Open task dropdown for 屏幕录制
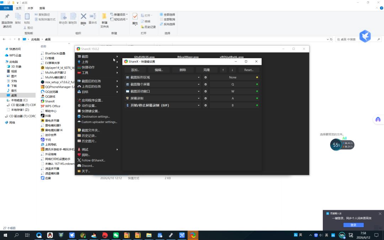 (x=199, y=98)
